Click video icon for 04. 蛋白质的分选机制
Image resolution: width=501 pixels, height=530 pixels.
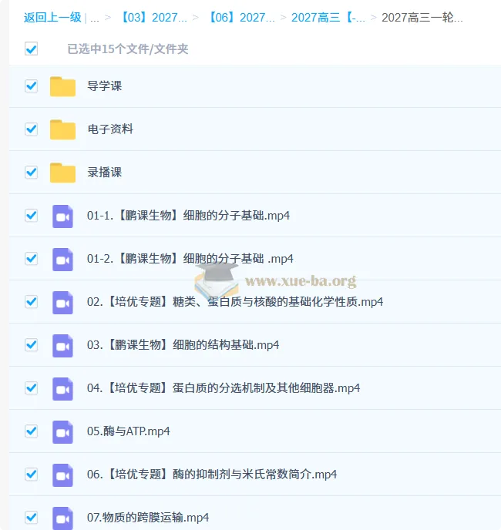click(x=62, y=389)
